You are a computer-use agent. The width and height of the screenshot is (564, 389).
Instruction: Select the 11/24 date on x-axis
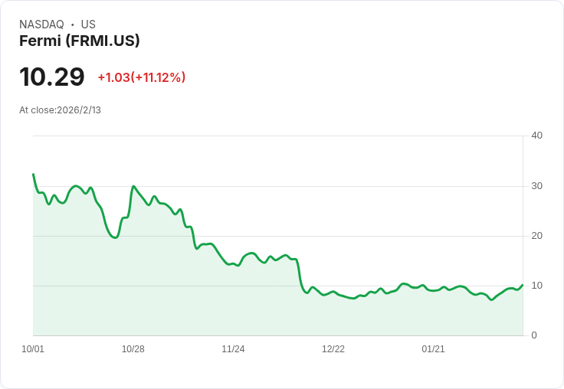pos(233,349)
